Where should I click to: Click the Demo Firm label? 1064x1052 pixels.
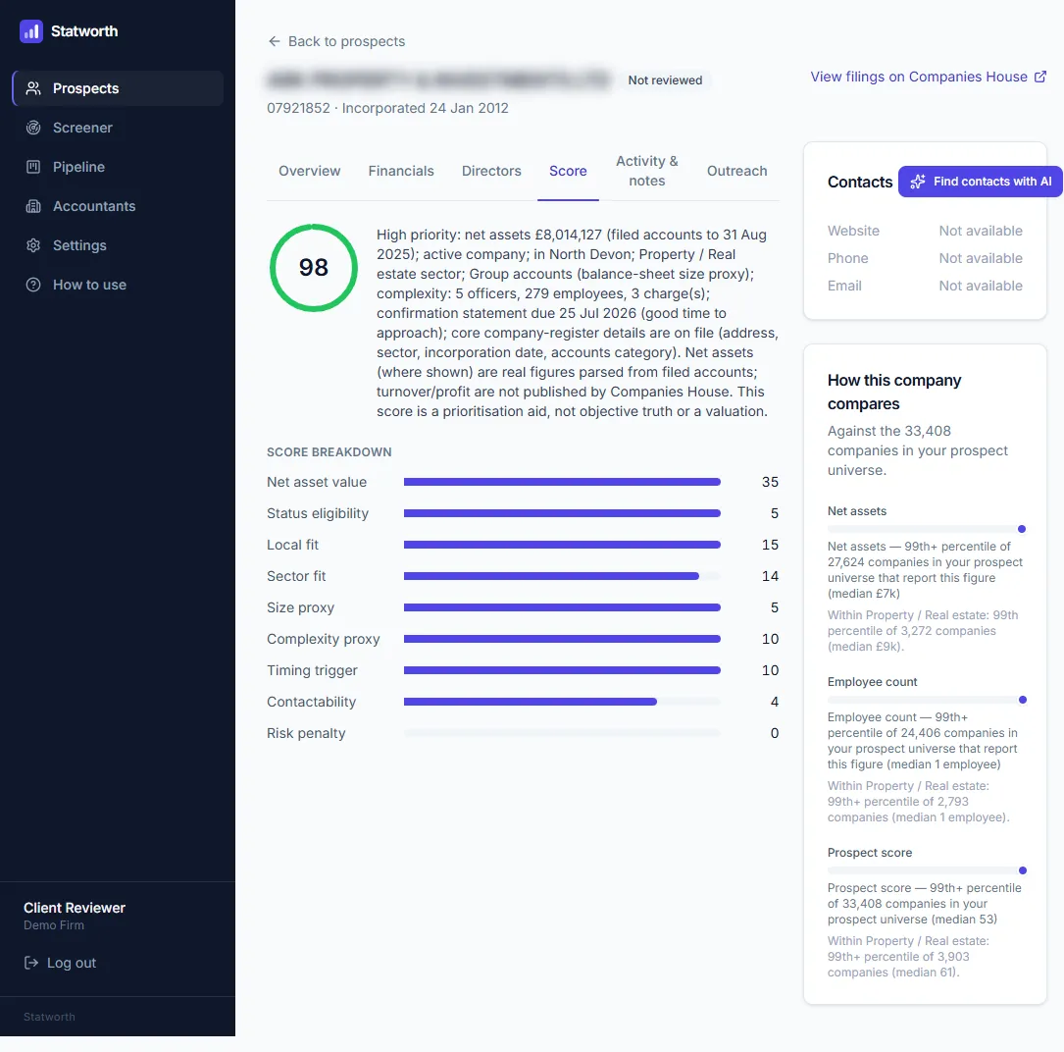coord(54,925)
